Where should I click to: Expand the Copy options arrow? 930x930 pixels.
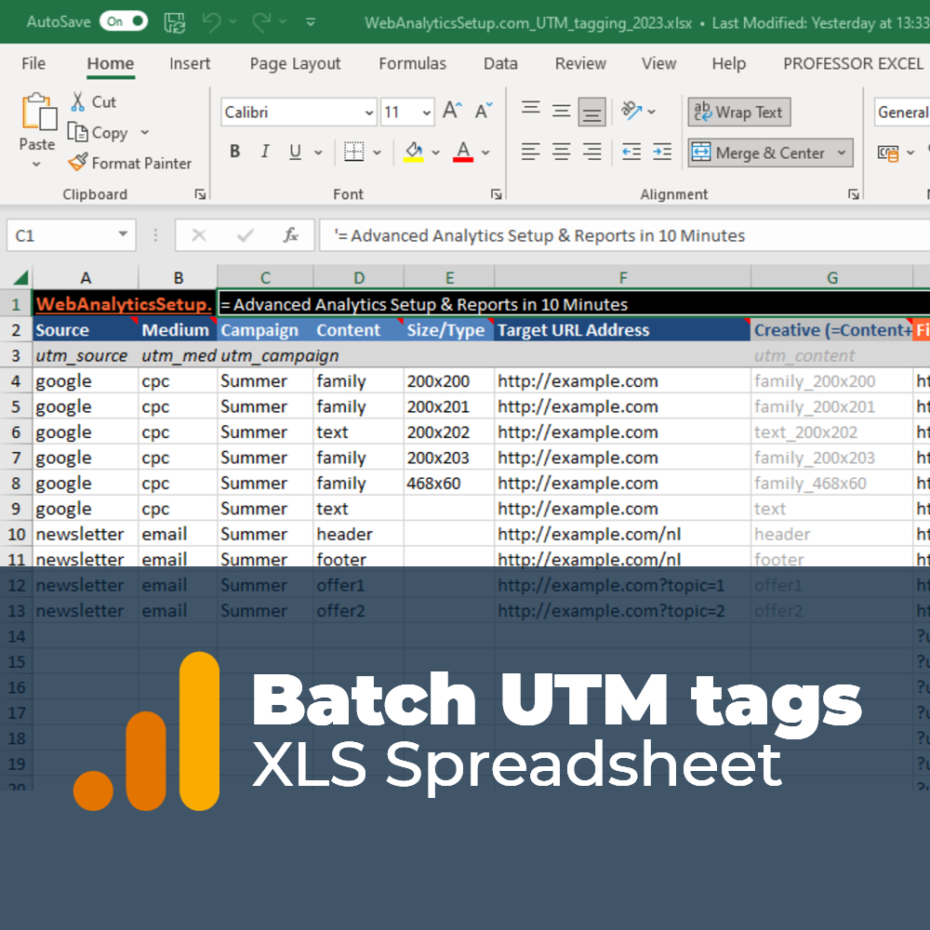(x=145, y=132)
